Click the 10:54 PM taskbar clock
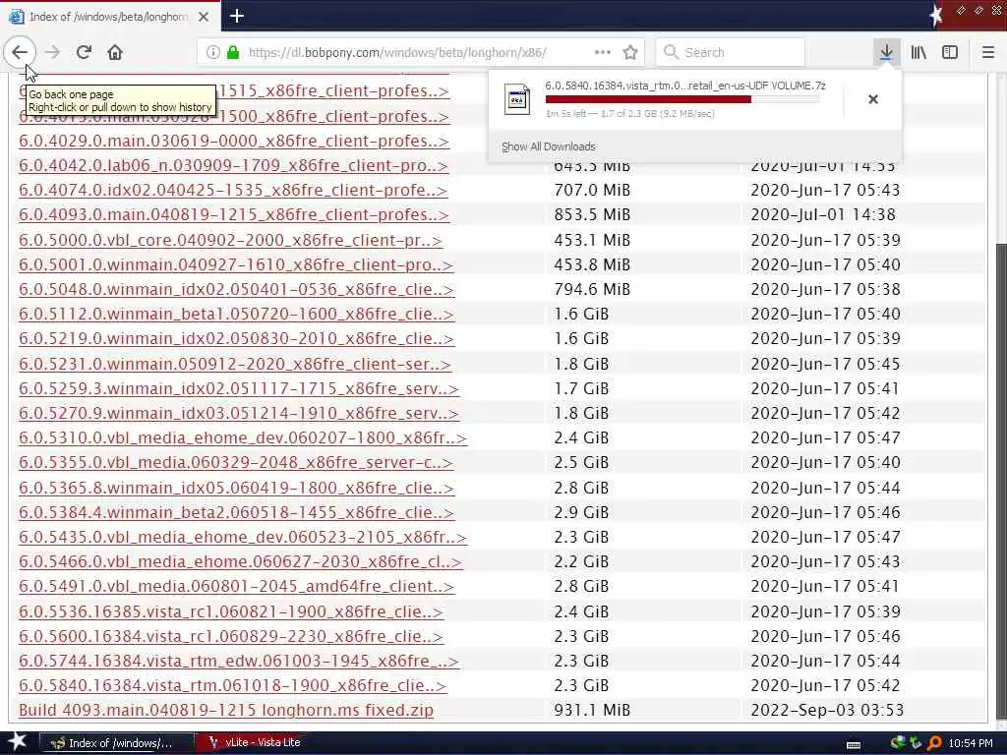Viewport: 1007px width, 755px height. (x=971, y=743)
